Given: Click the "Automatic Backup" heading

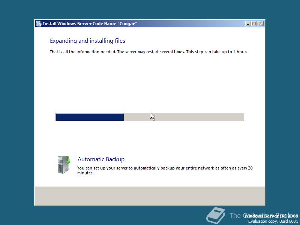Looking at the screenshot, I should [101, 159].
